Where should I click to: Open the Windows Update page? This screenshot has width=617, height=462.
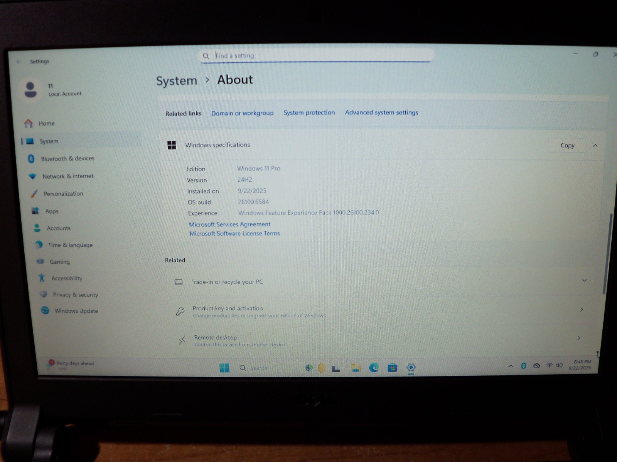76,311
